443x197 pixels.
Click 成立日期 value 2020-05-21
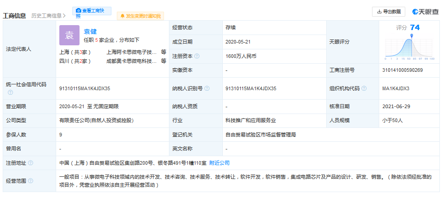tap(238, 42)
